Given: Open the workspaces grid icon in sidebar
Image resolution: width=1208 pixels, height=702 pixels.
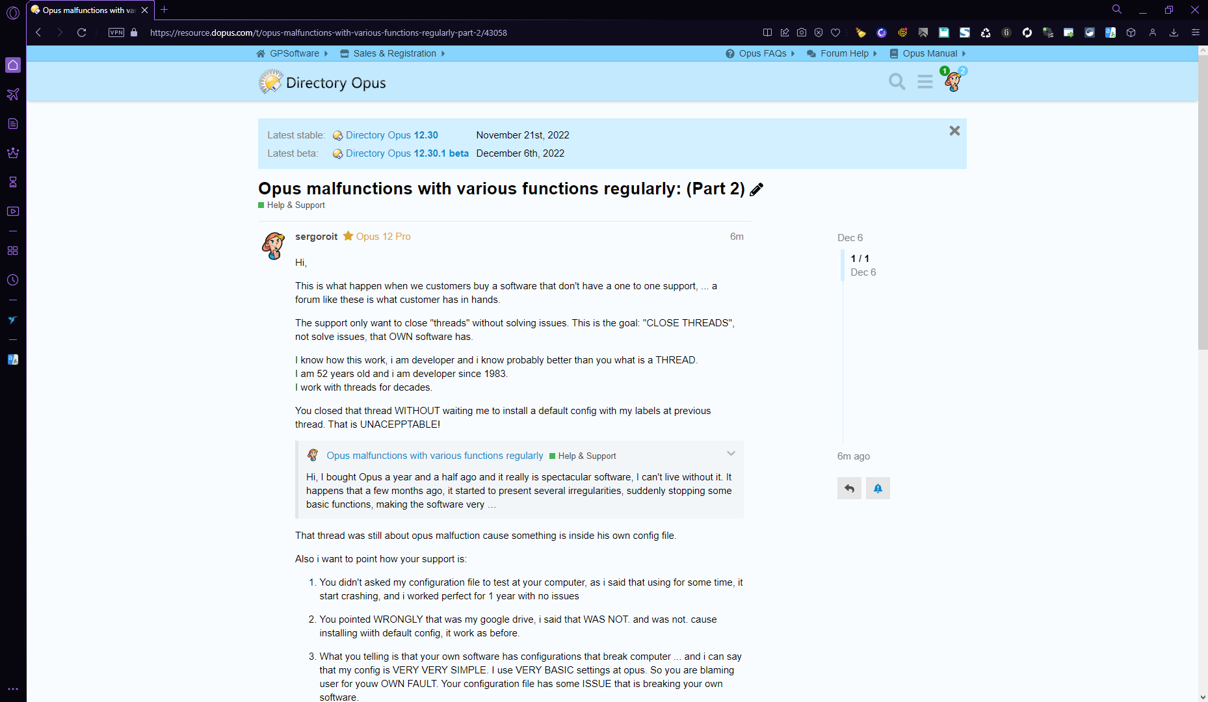Looking at the screenshot, I should tap(13, 251).
